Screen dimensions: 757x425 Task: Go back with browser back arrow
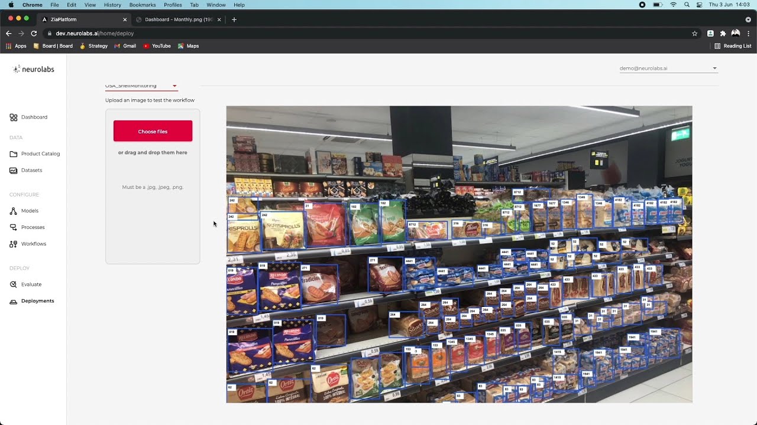(x=8, y=34)
